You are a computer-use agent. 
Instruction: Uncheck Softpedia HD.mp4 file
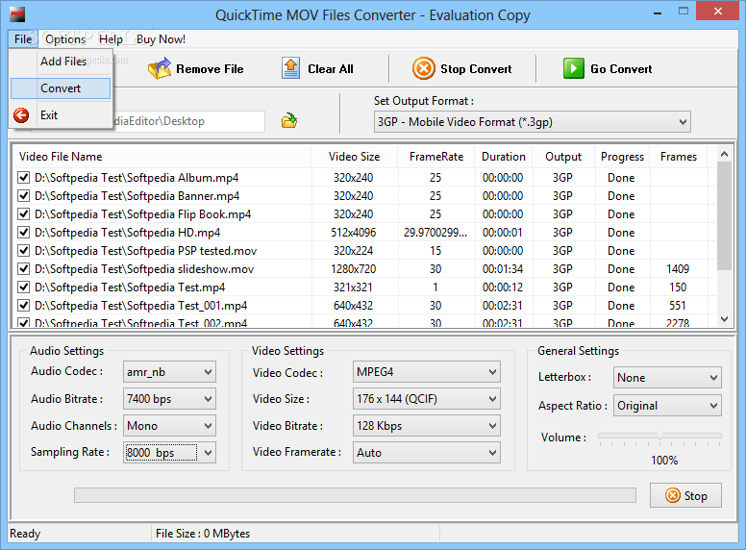click(23, 232)
